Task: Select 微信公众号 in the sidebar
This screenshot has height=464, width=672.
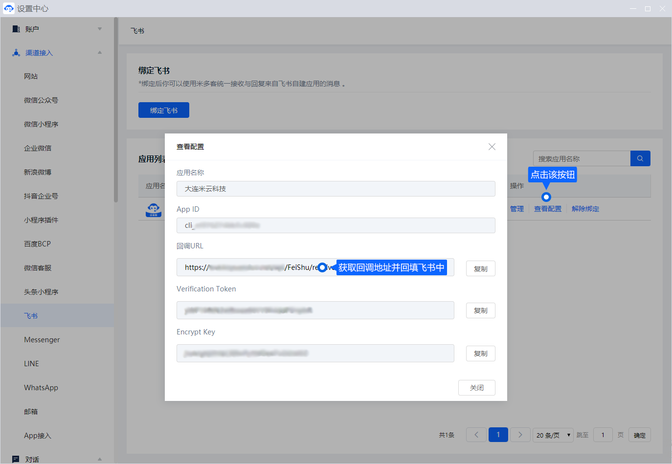Action: click(41, 100)
